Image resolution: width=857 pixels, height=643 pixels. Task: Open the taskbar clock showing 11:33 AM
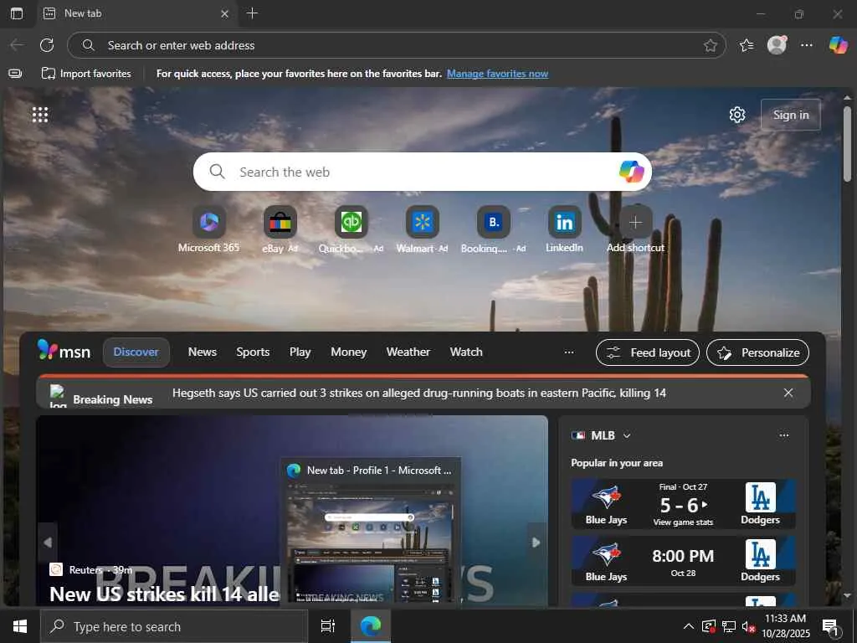tap(785, 626)
